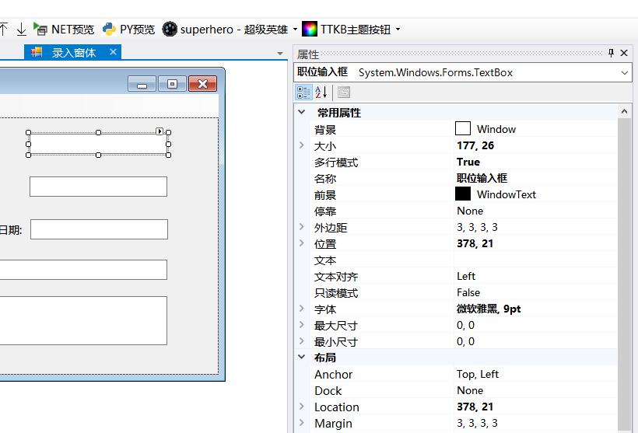Screen dimensions: 638x433
Task: Expand the 最大尺寸 property
Action: click(302, 324)
